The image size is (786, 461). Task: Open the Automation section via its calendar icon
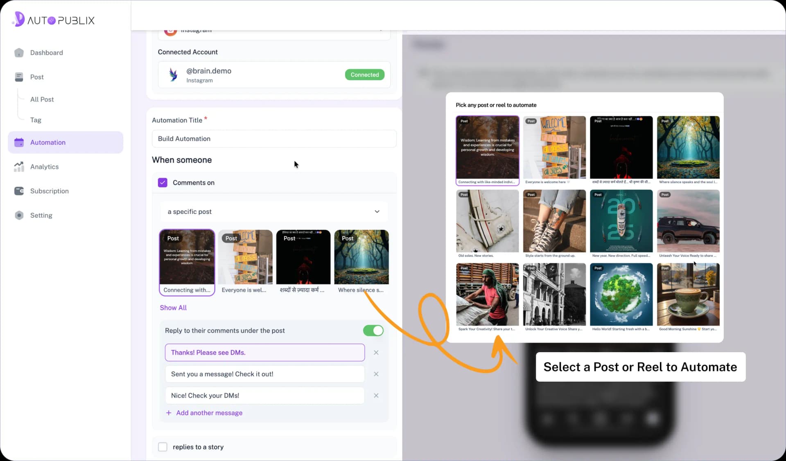(19, 142)
